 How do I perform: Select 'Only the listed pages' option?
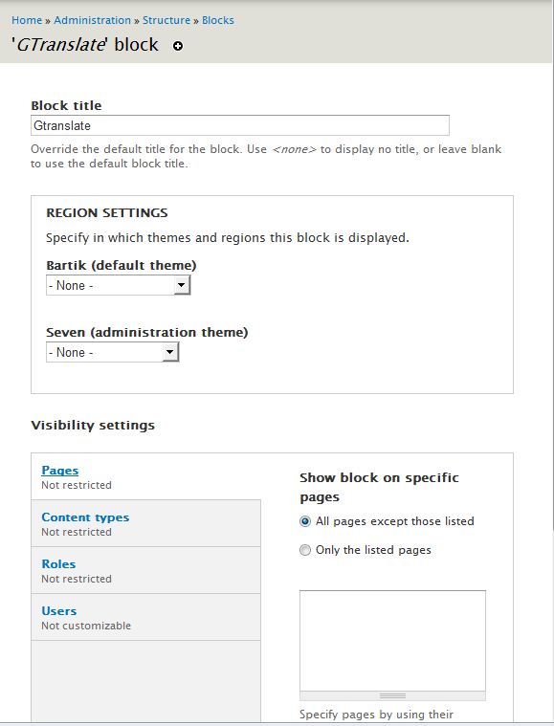305,550
